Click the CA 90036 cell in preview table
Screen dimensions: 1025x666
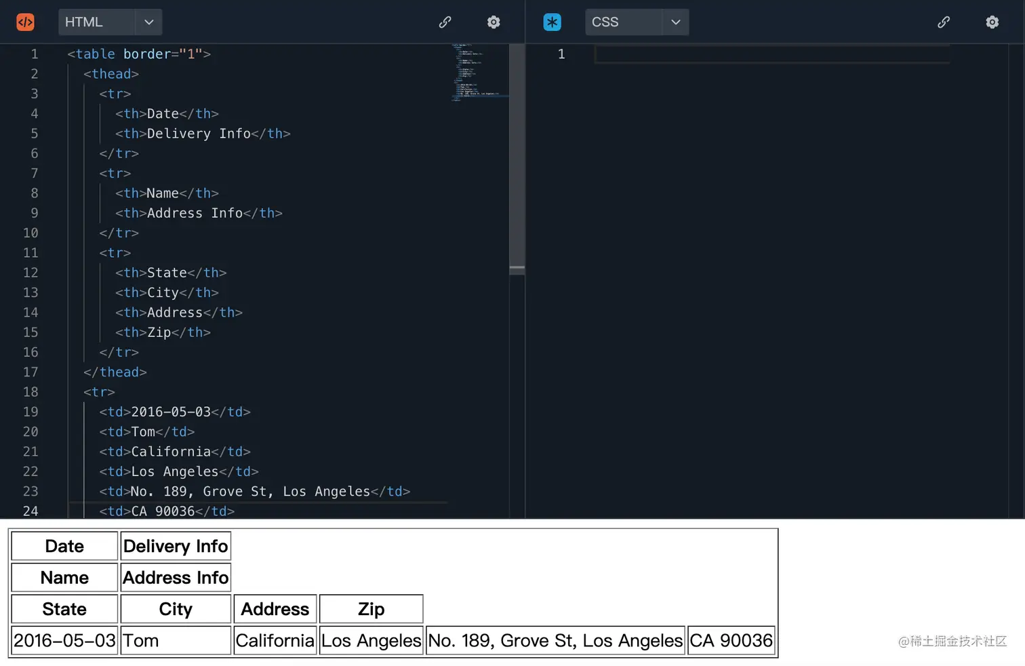[731, 640]
